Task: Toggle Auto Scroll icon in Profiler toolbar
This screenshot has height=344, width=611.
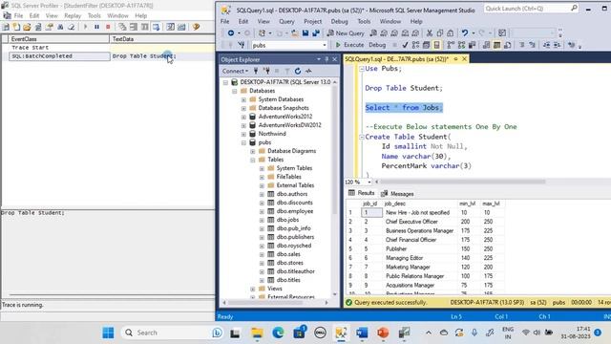Action: pos(156,27)
